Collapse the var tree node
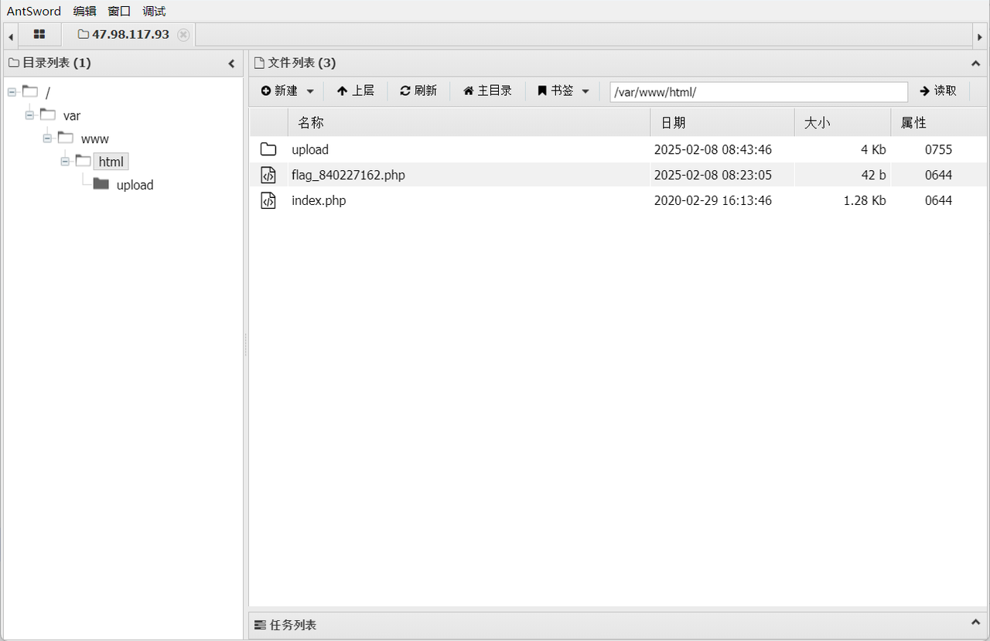Image resolution: width=990 pixels, height=641 pixels. [x=30, y=115]
